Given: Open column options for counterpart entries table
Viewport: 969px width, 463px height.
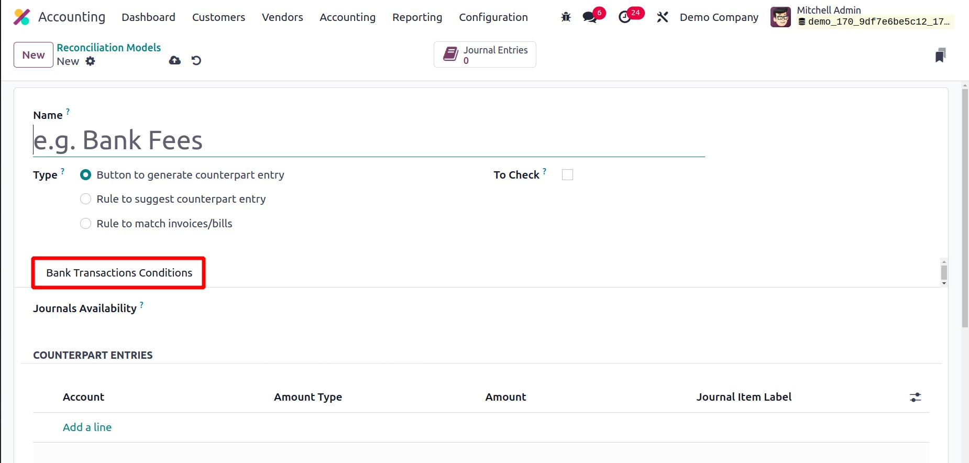Looking at the screenshot, I should [x=915, y=398].
